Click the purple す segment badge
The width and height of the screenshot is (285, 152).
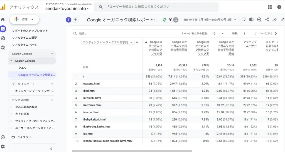[68, 20]
